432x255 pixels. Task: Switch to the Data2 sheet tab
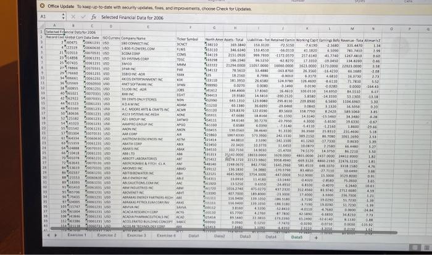pyautogui.click(x=220, y=236)
